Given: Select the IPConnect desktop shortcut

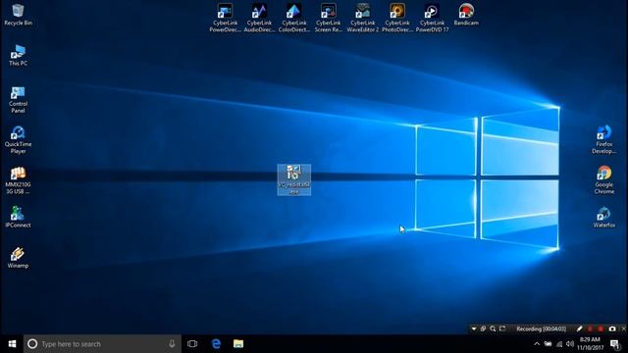Looking at the screenshot, I should tap(18, 217).
